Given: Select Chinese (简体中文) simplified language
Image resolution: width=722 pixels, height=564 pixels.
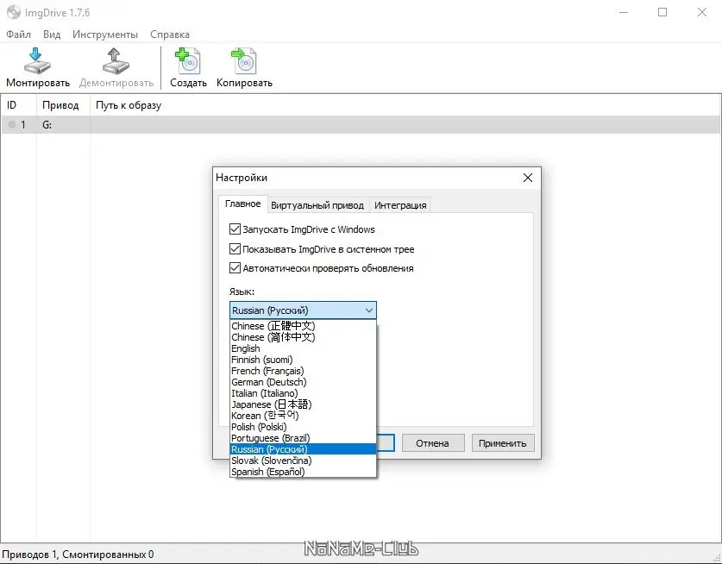Looking at the screenshot, I should pyautogui.click(x=303, y=337).
